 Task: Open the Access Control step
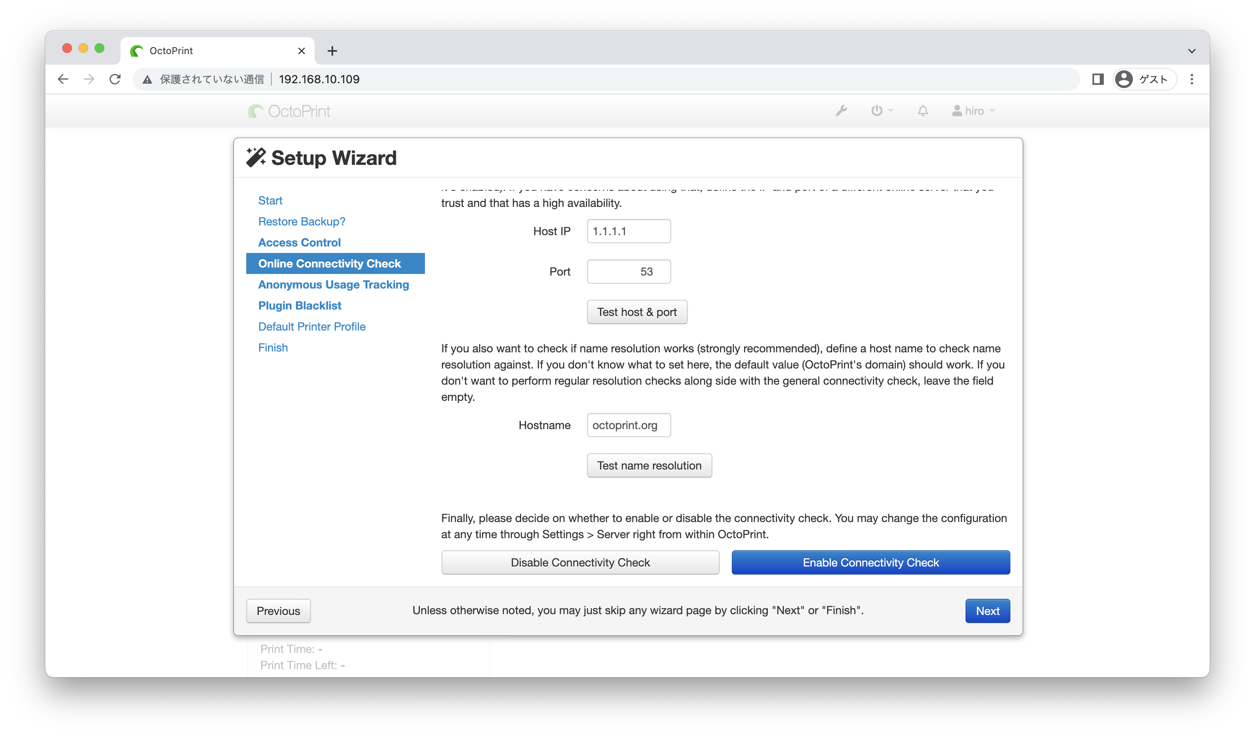pyautogui.click(x=299, y=242)
